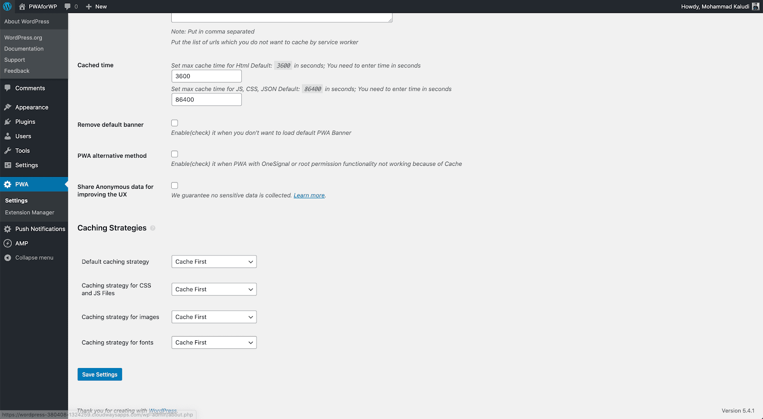The image size is (763, 419).
Task: Enable the Remove default banner checkbox
Action: [x=175, y=123]
